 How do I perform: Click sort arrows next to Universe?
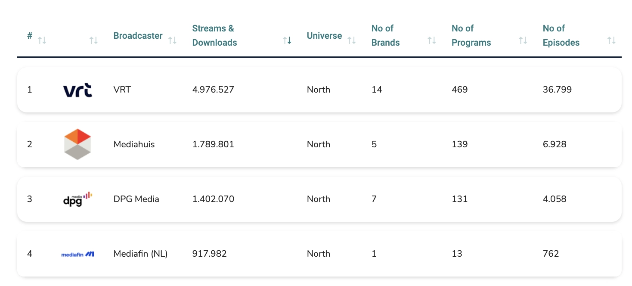coord(352,40)
